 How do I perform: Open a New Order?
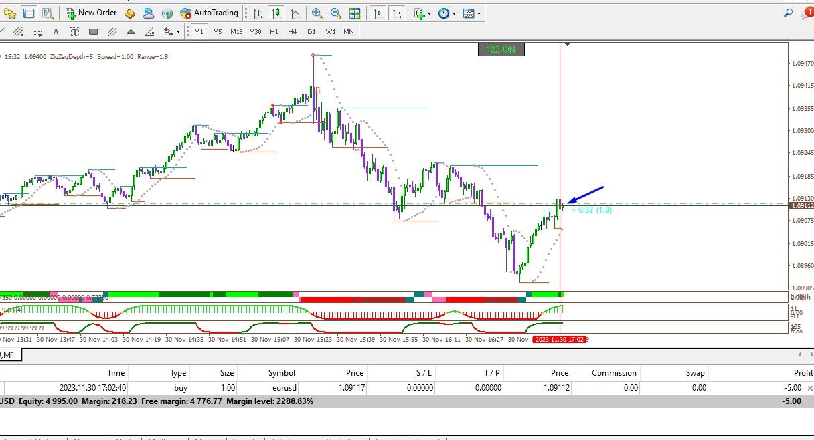91,13
